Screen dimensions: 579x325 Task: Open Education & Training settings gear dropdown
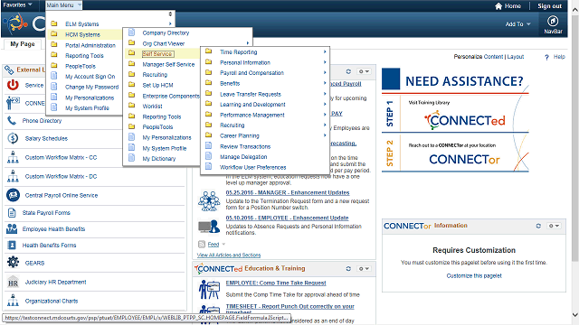tap(364, 269)
